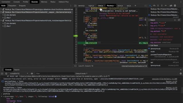Expand the second (no domain) tree node
Screen dimensions: 183x103
(3, 23)
